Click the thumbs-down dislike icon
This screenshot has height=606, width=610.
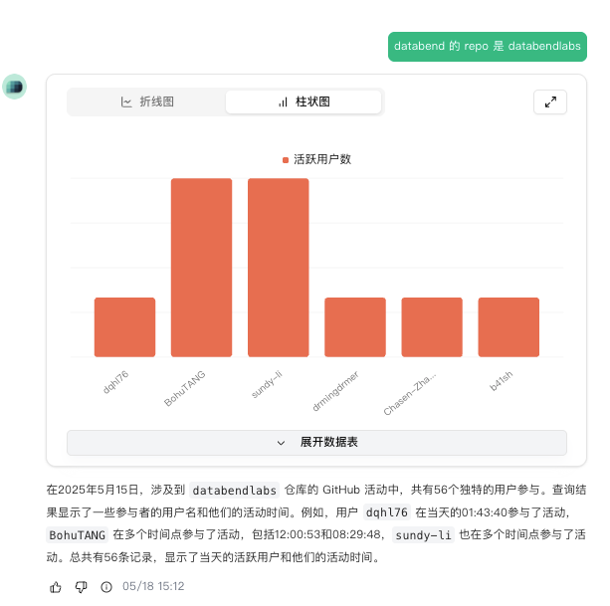(81, 586)
